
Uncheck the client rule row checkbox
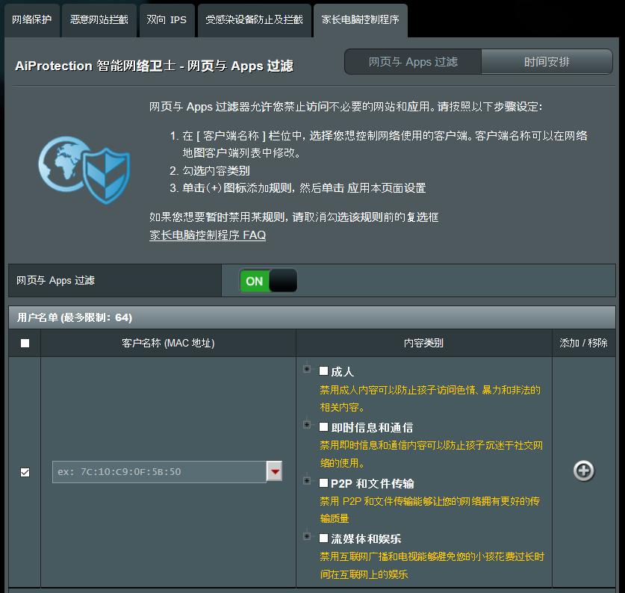pyautogui.click(x=24, y=471)
